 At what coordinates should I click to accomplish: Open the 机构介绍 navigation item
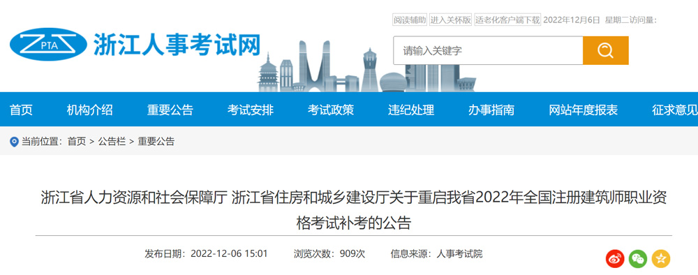click(x=90, y=110)
